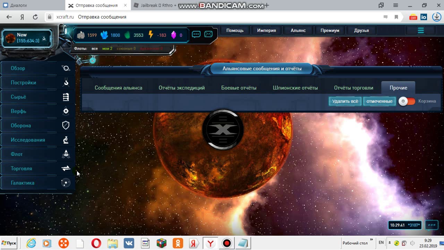Screen dimensions: 444x250
Task: Click the Bandicam record icon in taskbar
Action: pyautogui.click(x=227, y=243)
